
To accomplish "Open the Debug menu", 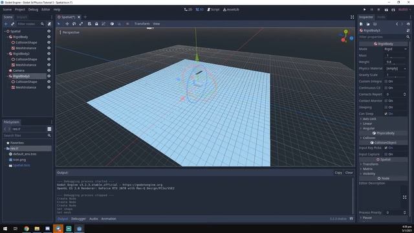I will tap(33, 10).
